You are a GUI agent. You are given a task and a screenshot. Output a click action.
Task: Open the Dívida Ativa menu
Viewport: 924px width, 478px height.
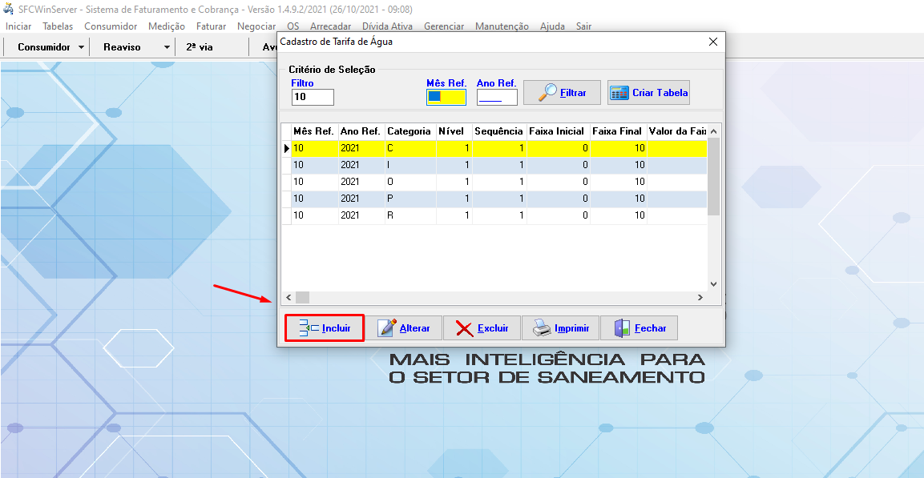click(388, 26)
